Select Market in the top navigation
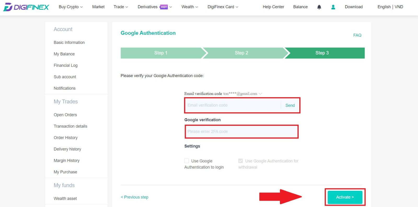Screen dimensions: 418x207 (98, 7)
